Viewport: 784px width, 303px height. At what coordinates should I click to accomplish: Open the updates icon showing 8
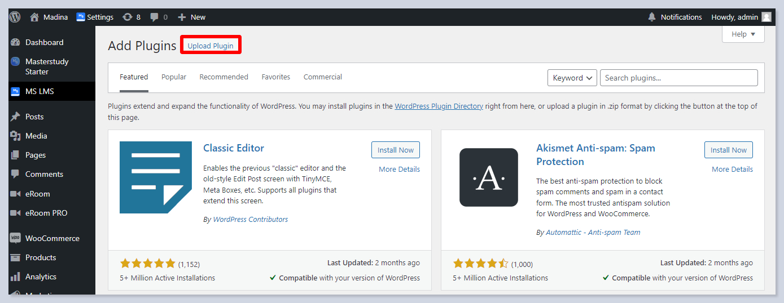click(x=128, y=17)
